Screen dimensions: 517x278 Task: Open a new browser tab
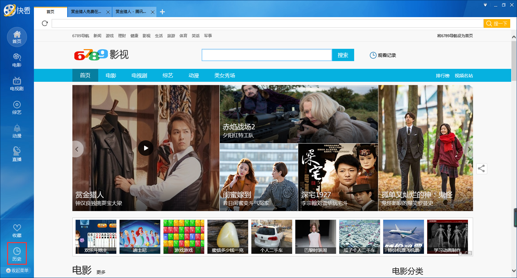(162, 12)
